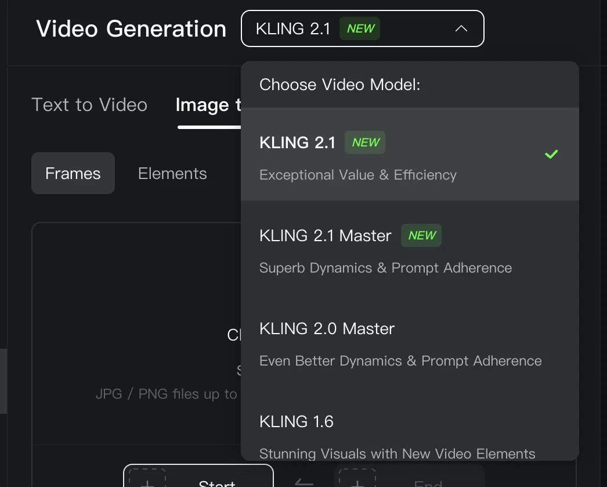Click the chevron arrow in model selector
Screen dimensions: 607x487
461,28
